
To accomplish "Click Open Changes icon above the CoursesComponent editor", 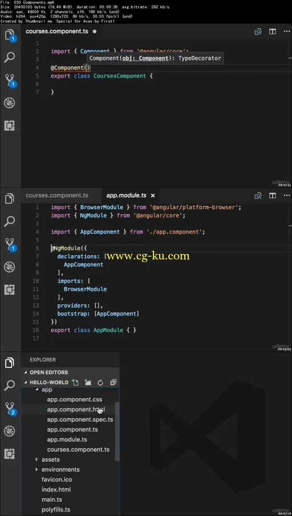I will pyautogui.click(x=258, y=31).
